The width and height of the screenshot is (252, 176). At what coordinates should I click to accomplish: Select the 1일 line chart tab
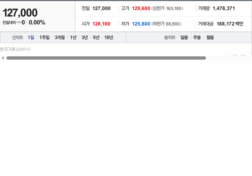point(31,37)
